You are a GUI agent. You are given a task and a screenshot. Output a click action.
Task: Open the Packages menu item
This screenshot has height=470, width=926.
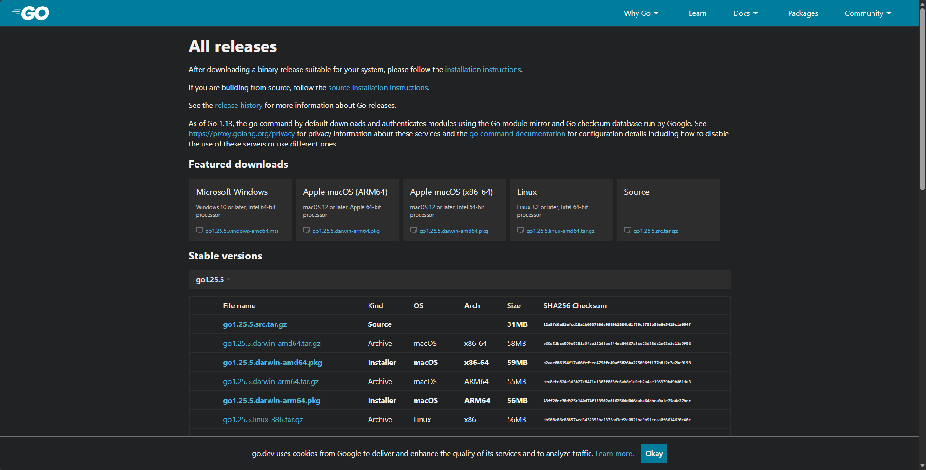pos(803,13)
